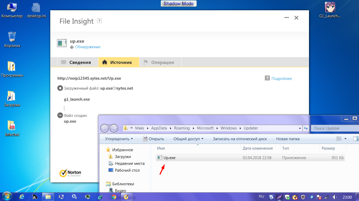Select the Источник tab
359x201 pixels.
pyautogui.click(x=118, y=62)
